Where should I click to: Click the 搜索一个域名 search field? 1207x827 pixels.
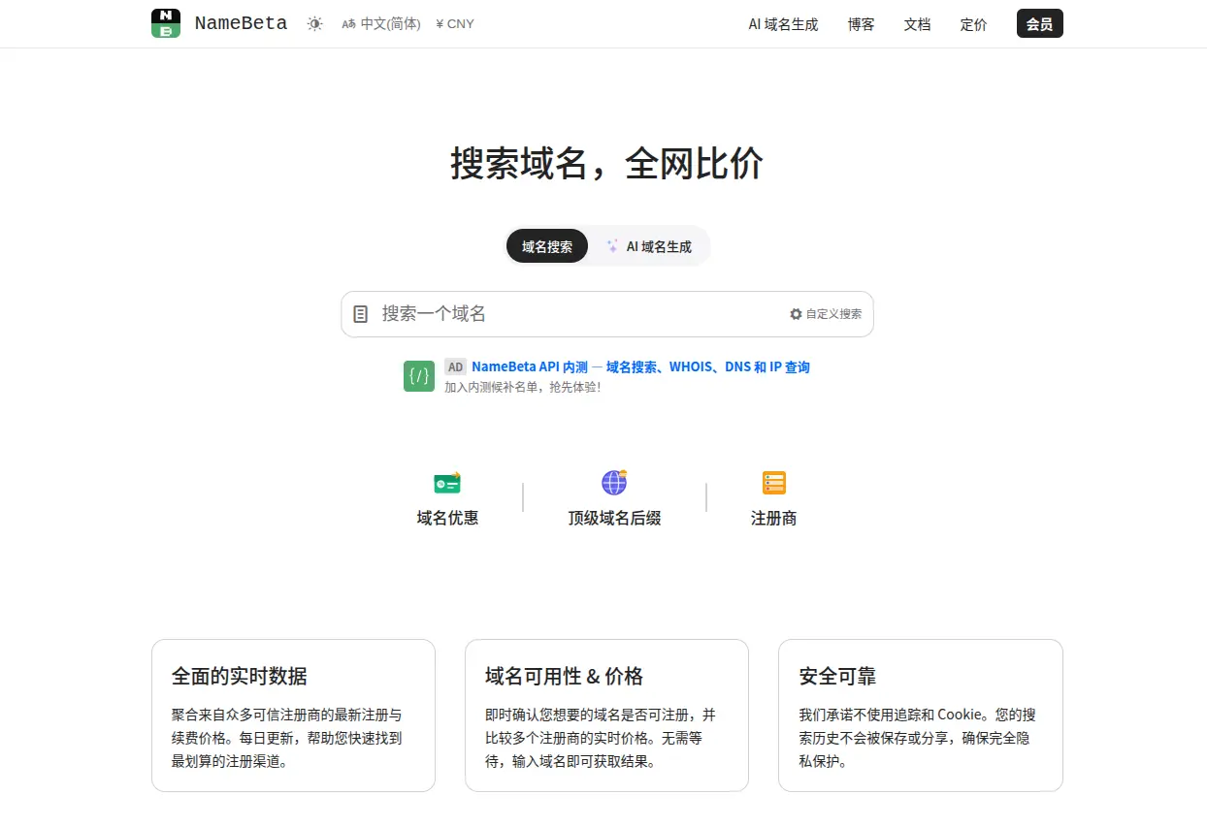(607, 314)
